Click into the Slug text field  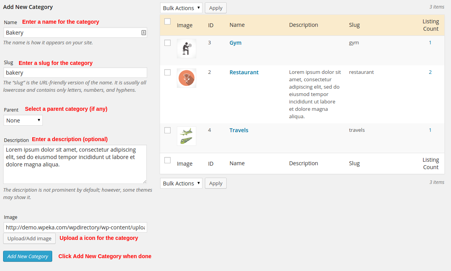75,73
